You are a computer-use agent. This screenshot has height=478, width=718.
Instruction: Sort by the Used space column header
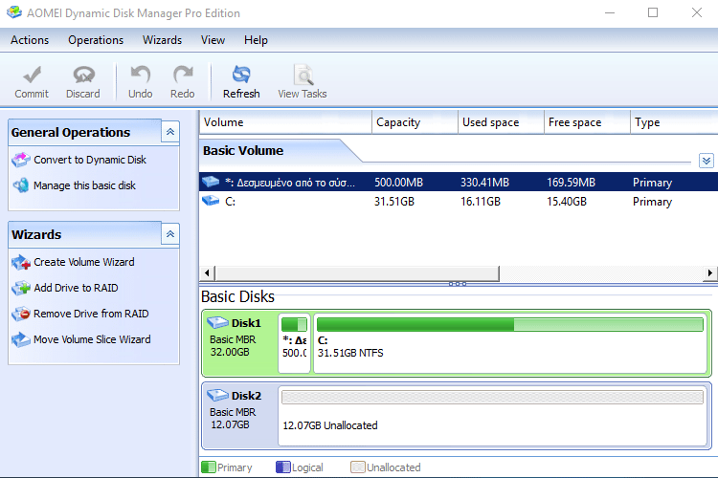501,122
